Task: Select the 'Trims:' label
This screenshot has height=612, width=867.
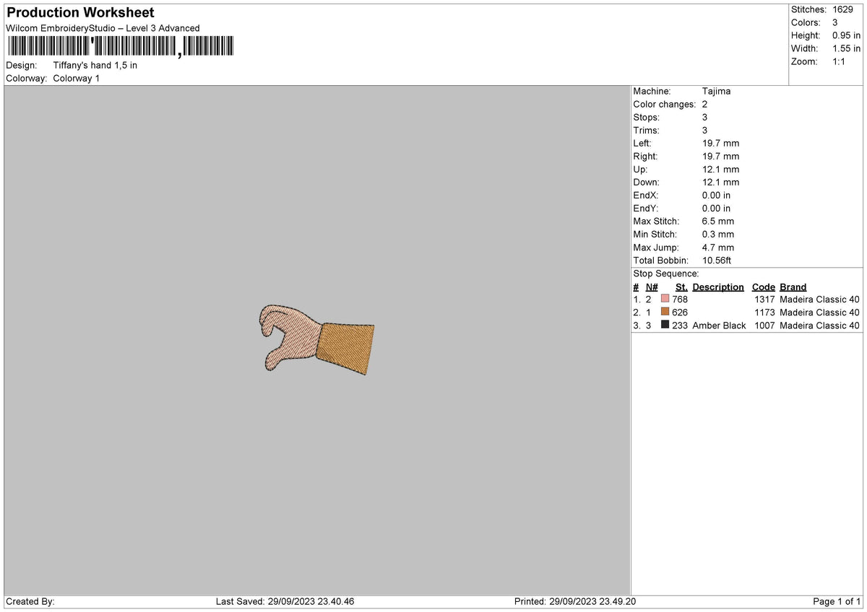Action: pyautogui.click(x=646, y=130)
